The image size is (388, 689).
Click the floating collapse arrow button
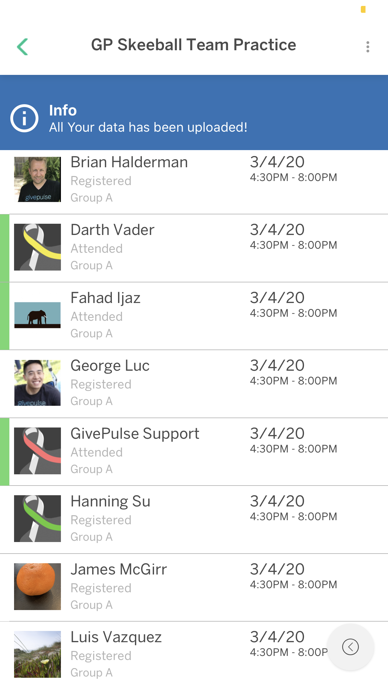350,647
